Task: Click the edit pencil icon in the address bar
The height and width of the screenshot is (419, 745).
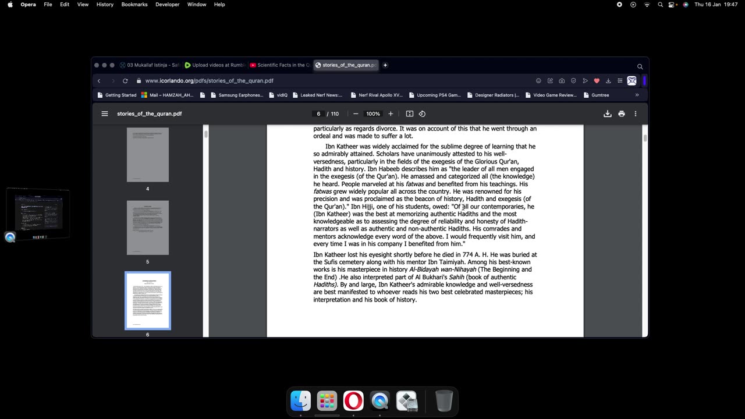Action: [x=550, y=81]
